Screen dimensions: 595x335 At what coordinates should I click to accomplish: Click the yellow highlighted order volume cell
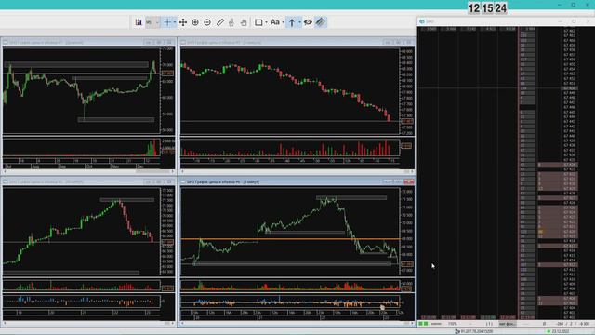pos(540,232)
